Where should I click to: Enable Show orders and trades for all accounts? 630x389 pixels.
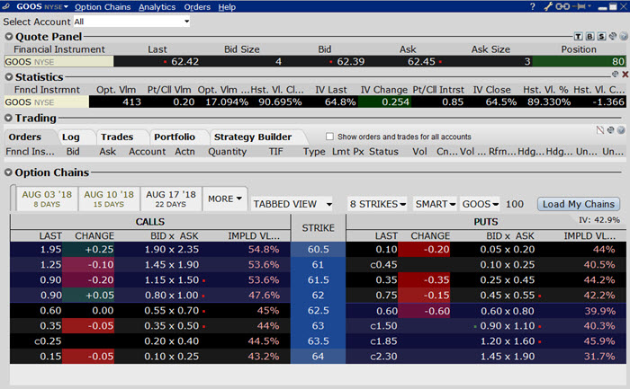(328, 137)
